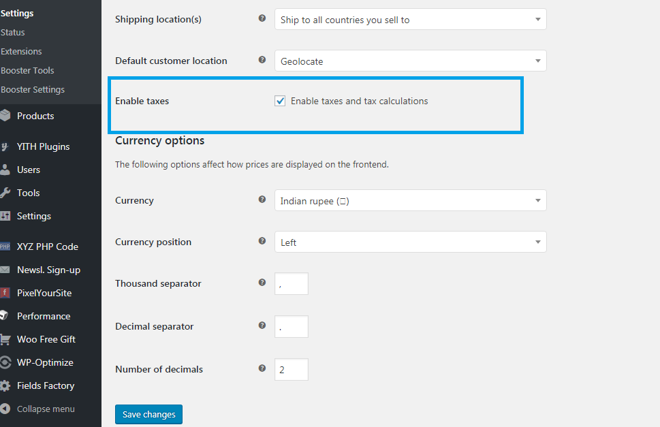Open the Extensions submenu item

click(21, 51)
